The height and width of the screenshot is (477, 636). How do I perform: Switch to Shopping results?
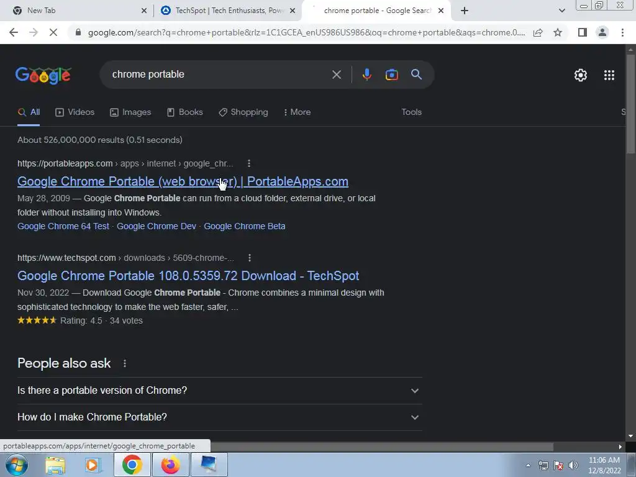(x=243, y=112)
